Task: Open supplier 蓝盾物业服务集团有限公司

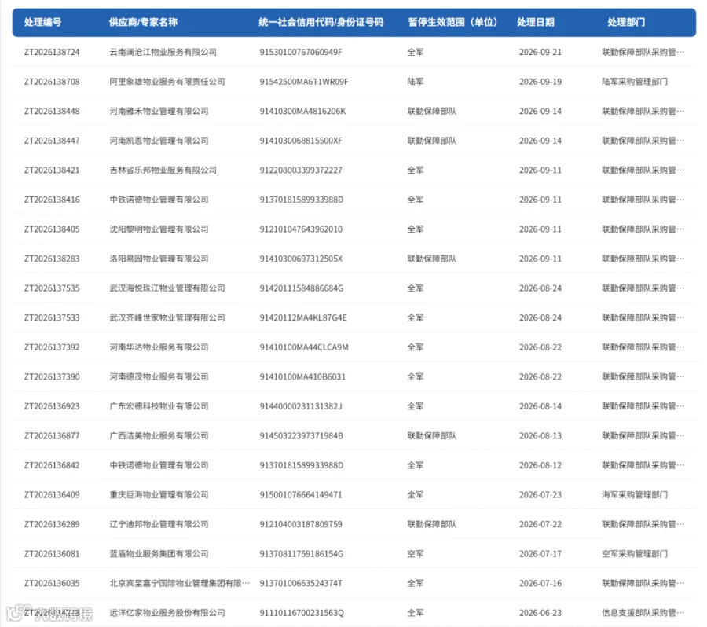Action: [x=159, y=554]
